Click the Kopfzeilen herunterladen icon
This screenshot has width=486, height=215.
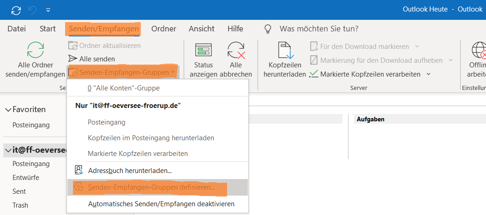tap(284, 50)
